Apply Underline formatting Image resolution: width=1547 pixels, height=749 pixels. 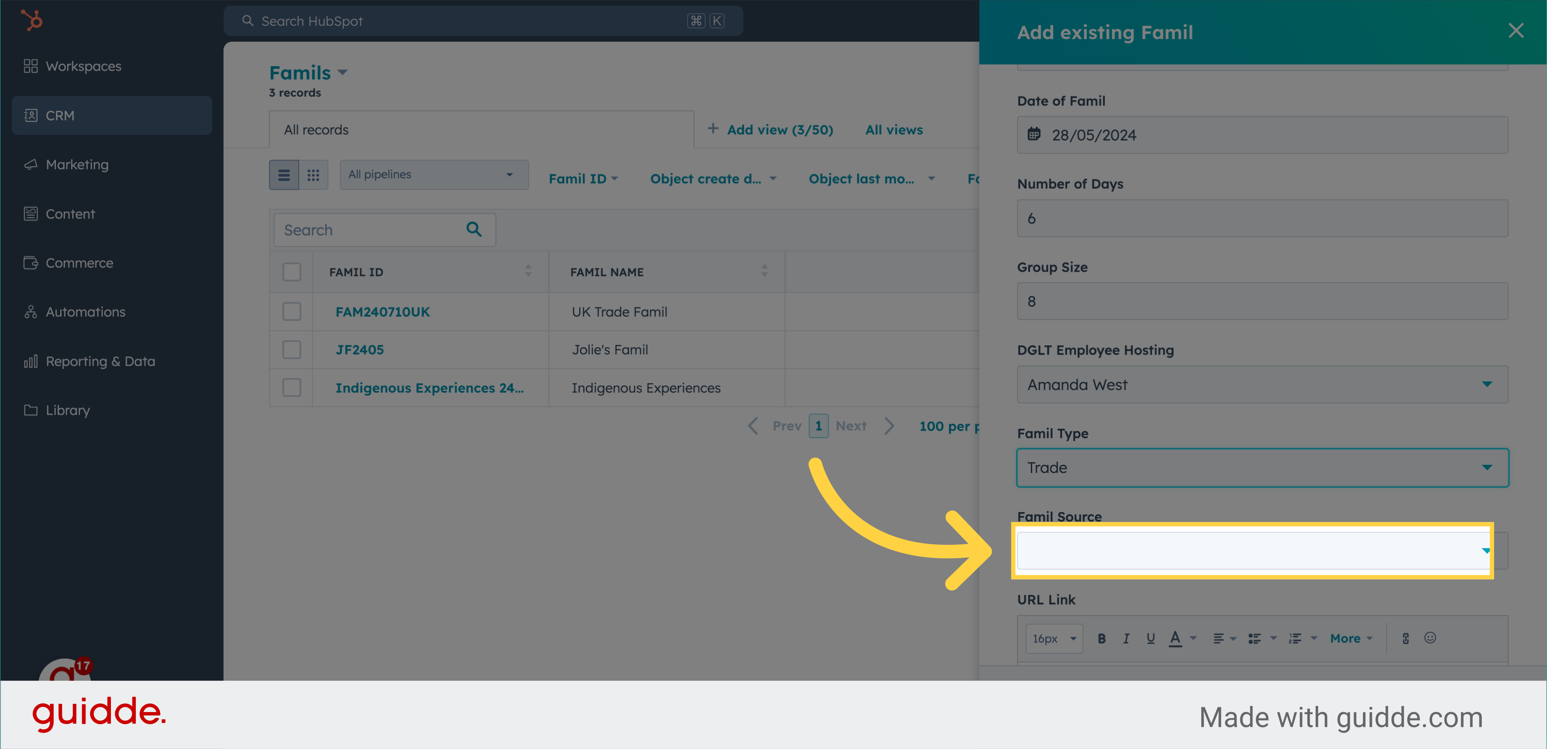[1150, 638]
